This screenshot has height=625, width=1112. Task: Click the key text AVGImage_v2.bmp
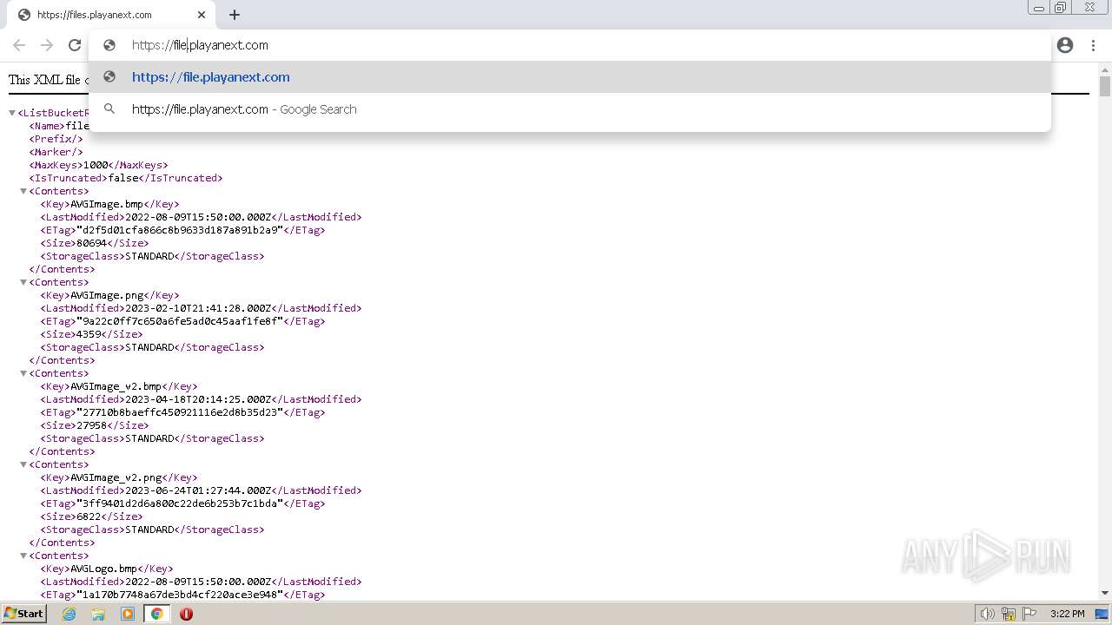(116, 386)
